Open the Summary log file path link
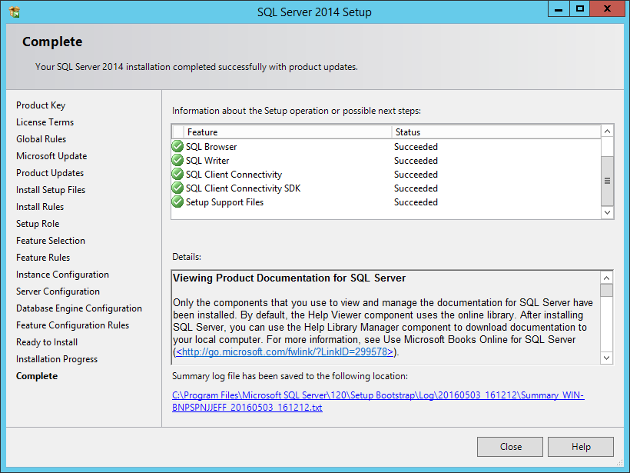Viewport: 630px width, 473px height. 378,401
